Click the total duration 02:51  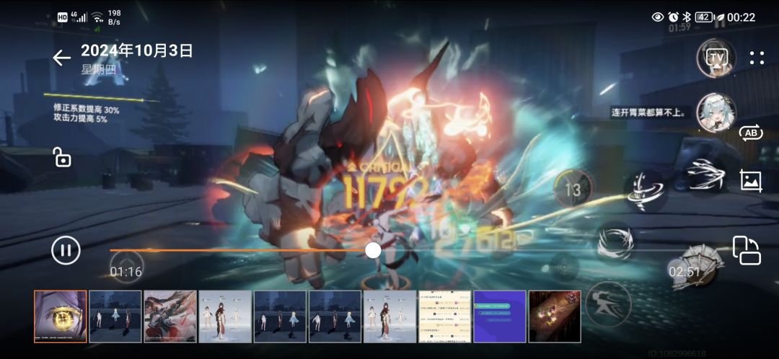[x=685, y=272]
